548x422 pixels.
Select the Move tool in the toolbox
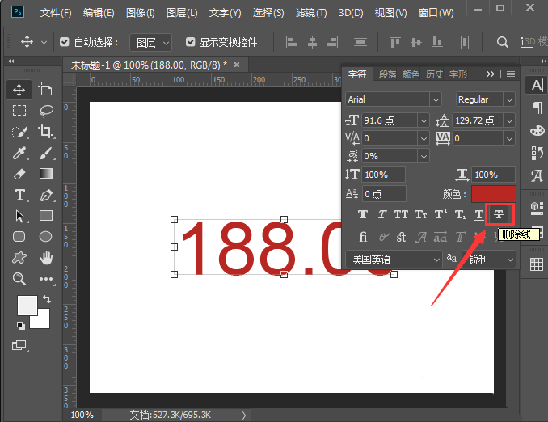click(19, 90)
